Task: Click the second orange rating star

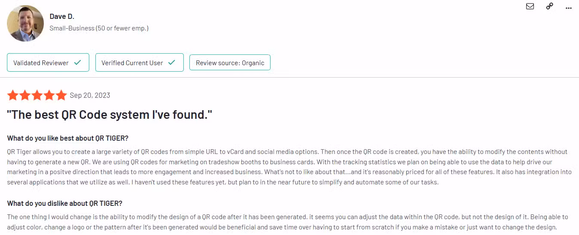Action: click(25, 95)
